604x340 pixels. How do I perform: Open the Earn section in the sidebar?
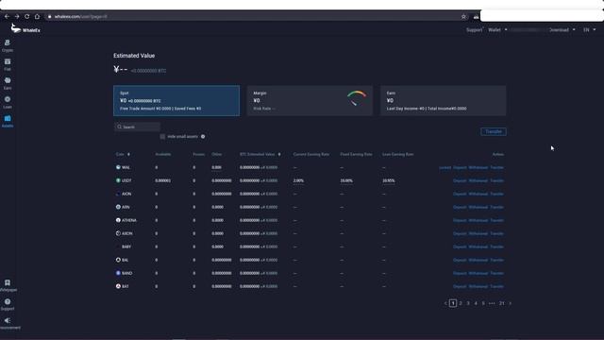pos(8,83)
